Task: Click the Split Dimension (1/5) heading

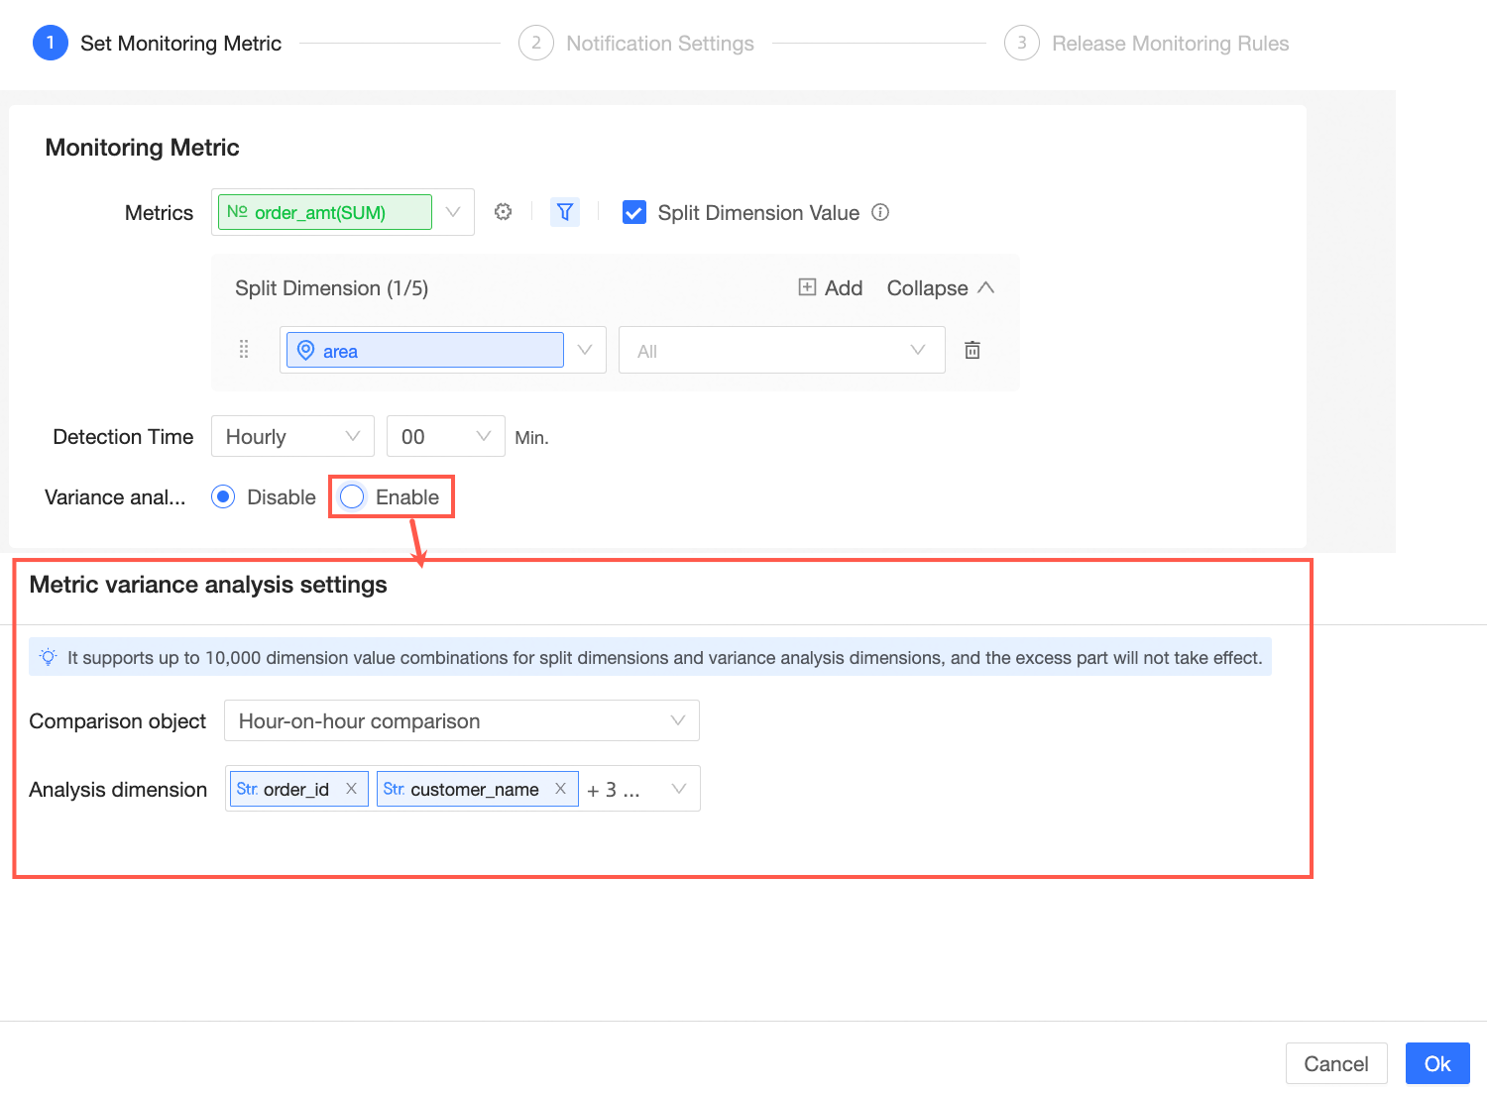Action: click(332, 287)
